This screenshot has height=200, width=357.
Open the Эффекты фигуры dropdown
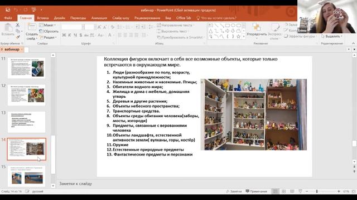tap(301, 36)
